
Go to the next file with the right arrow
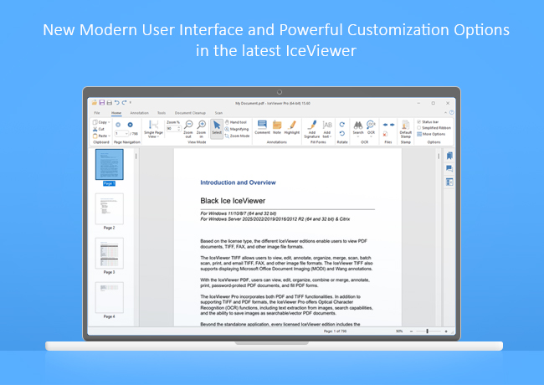[392, 125]
